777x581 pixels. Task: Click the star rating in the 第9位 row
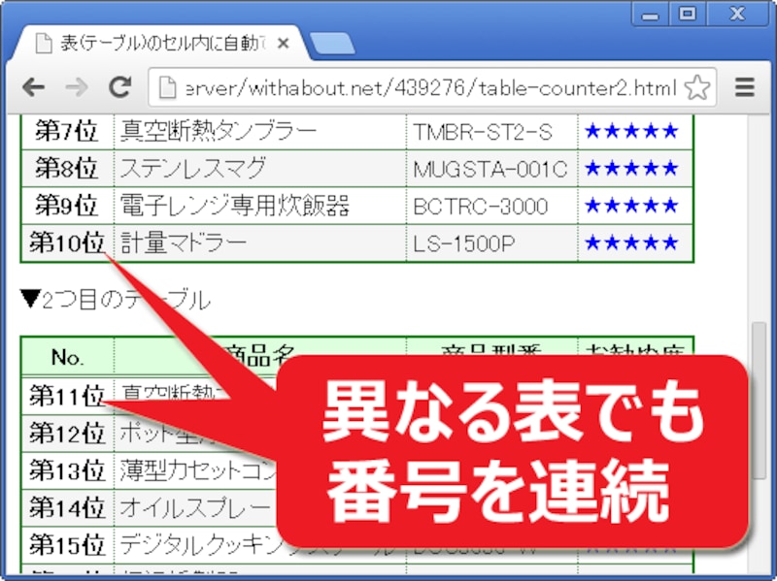point(630,206)
